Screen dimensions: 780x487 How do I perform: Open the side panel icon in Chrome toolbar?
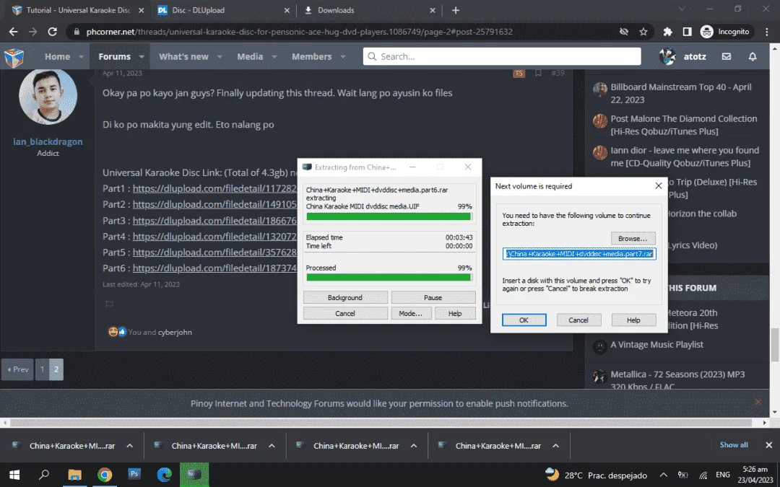[x=687, y=31]
